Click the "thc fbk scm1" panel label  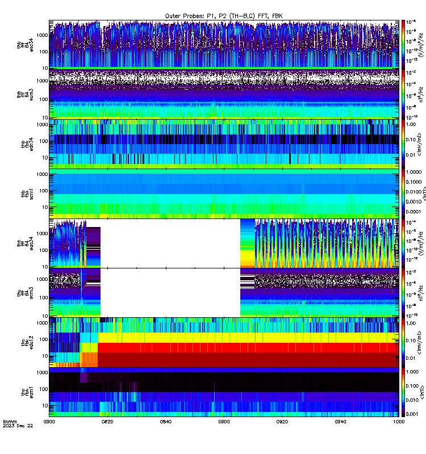[27, 392]
